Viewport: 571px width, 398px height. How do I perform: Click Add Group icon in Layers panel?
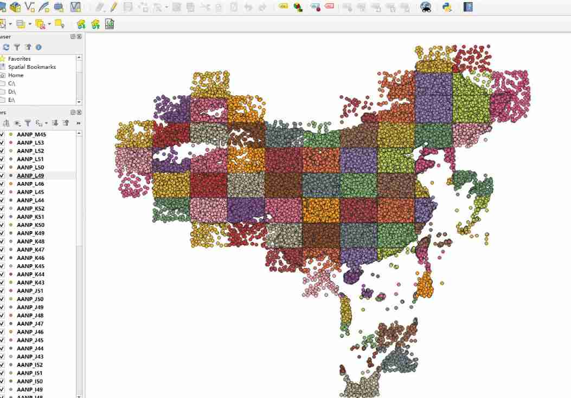[x=6, y=123]
